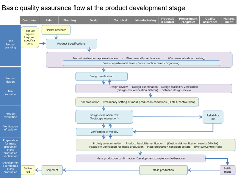Click the Customer column header
The image size is (238, 178).
click(x=29, y=20)
